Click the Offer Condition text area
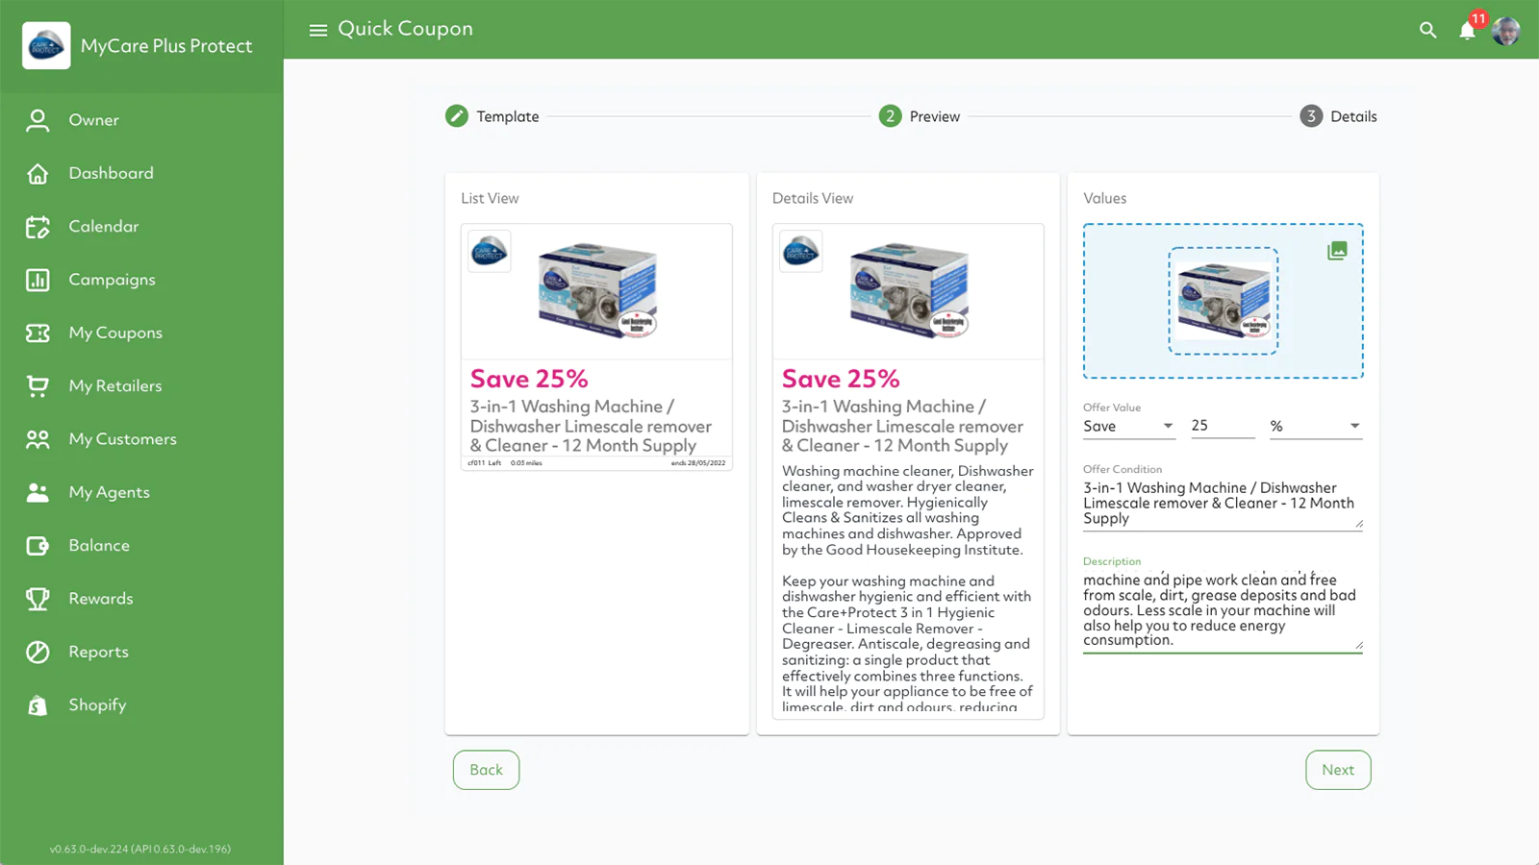The image size is (1539, 865). (x=1223, y=504)
